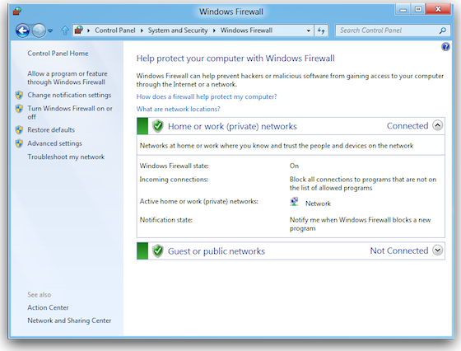461x351 pixels.
Task: Maximize the Windows Firewall window
Action: pyautogui.click(x=418, y=9)
